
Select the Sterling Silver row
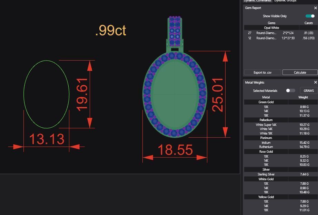[x=281, y=174]
